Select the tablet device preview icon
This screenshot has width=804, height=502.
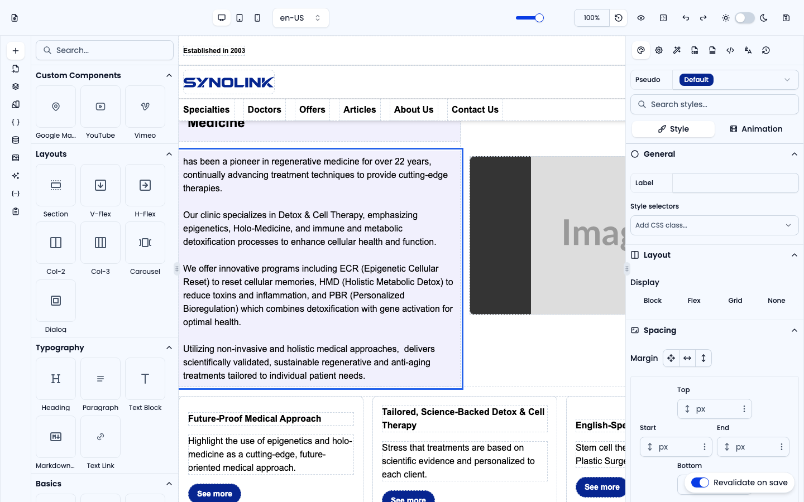pos(240,18)
